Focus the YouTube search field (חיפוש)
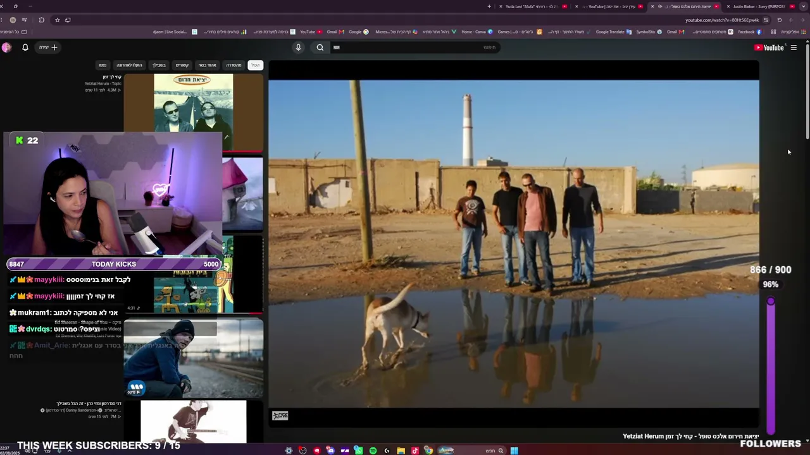 coord(414,47)
